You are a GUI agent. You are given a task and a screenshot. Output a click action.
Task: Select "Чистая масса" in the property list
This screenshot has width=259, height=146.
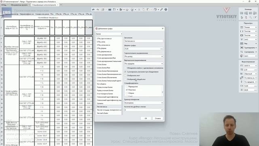pos(109,107)
